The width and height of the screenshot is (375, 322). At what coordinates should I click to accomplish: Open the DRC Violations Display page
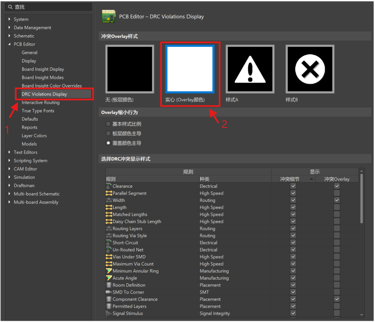(44, 94)
